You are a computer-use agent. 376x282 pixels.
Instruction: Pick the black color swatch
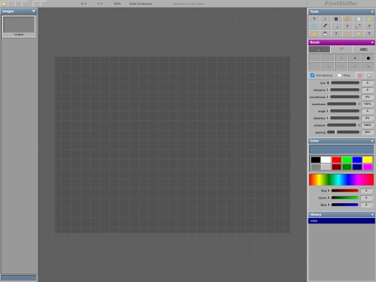(315, 159)
